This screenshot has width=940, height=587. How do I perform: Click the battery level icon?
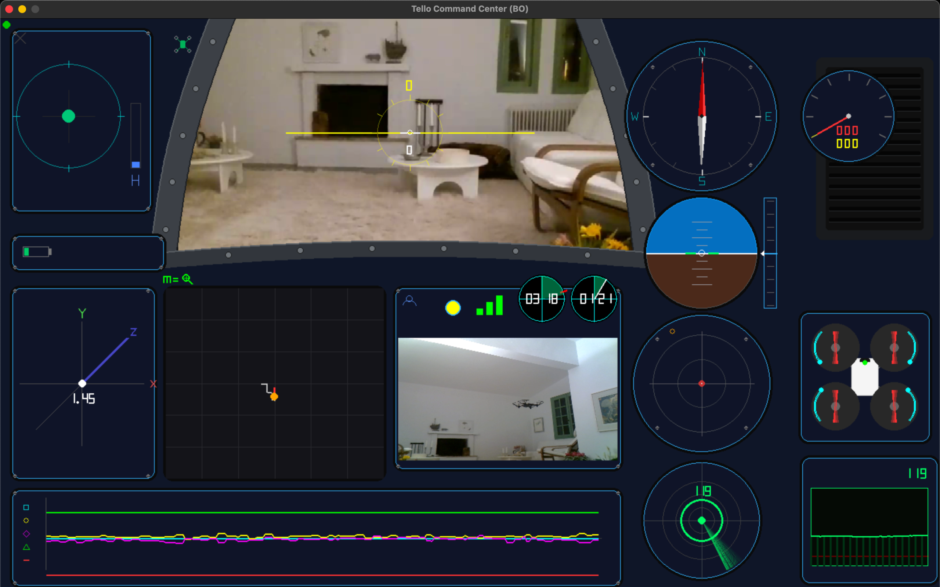coord(37,252)
